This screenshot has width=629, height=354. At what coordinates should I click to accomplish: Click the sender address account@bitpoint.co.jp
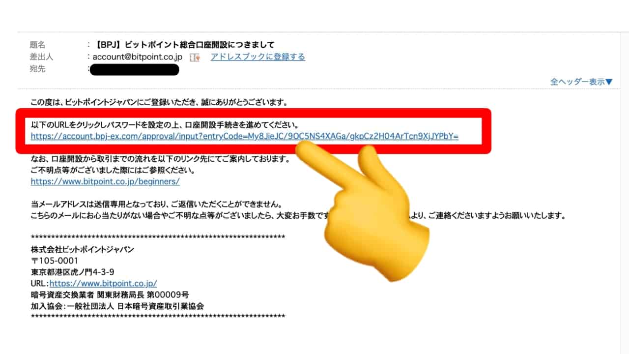(138, 57)
